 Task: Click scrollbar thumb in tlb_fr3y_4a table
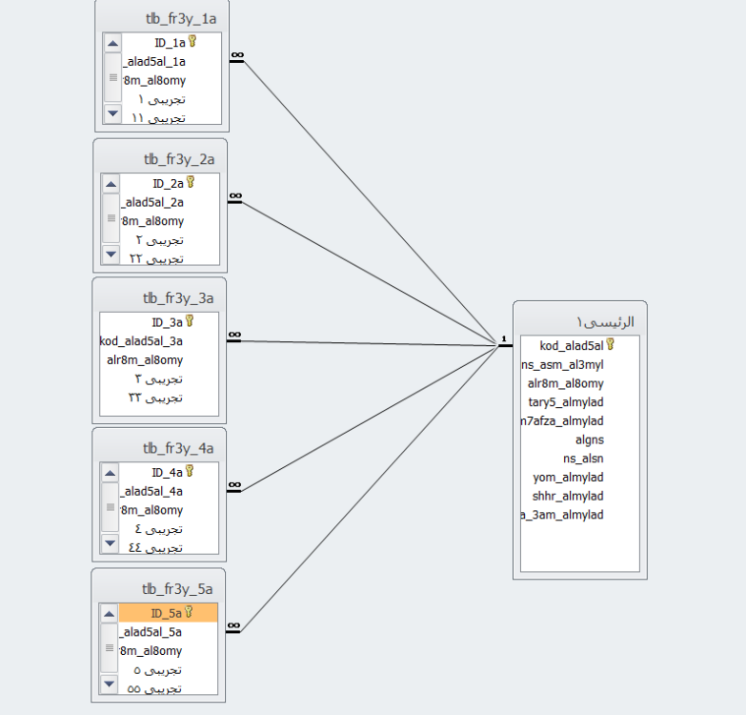[110, 507]
